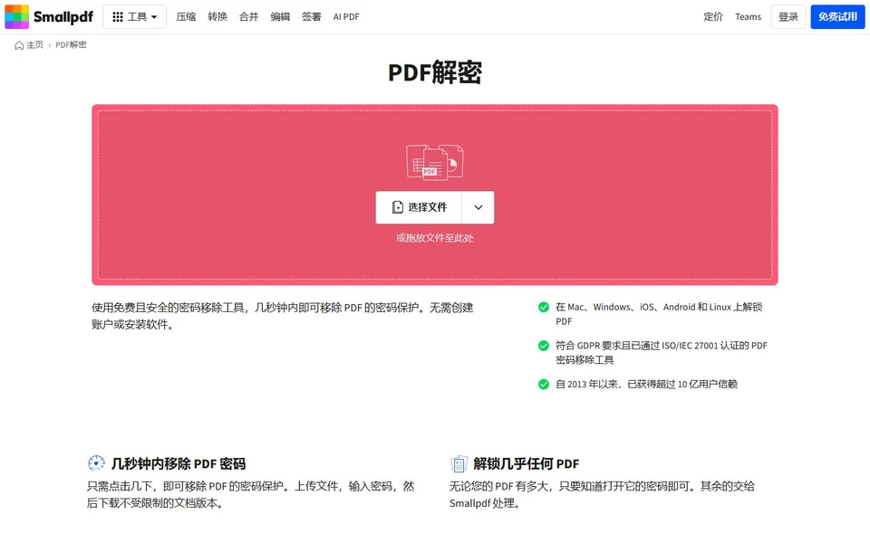870x543 pixels.
Task: Open the 转换 menu item
Action: click(217, 17)
